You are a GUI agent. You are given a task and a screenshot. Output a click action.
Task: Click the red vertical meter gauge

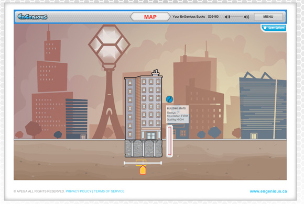coord(169,141)
